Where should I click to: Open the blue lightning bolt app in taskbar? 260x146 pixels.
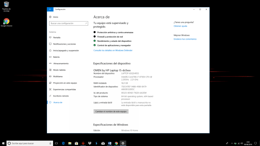(x=96, y=143)
